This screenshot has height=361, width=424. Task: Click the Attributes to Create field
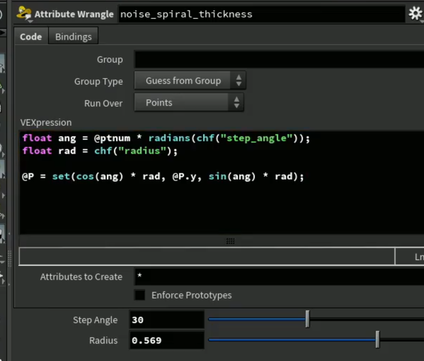(x=279, y=276)
